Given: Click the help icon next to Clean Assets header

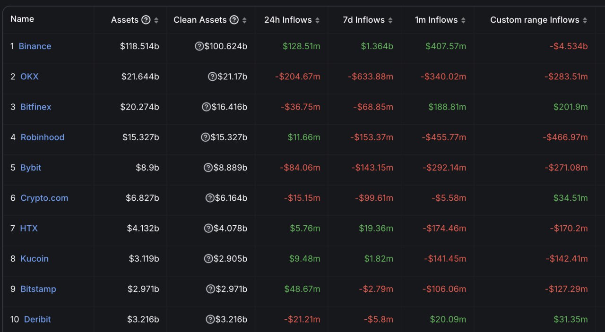Looking at the screenshot, I should (x=234, y=20).
